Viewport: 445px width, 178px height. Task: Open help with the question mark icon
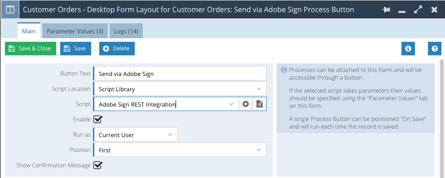click(x=435, y=48)
